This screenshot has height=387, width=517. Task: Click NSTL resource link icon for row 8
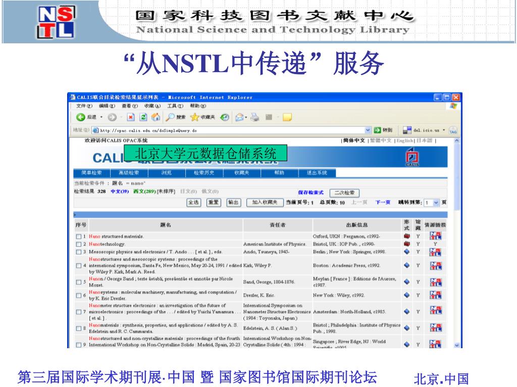435,328
